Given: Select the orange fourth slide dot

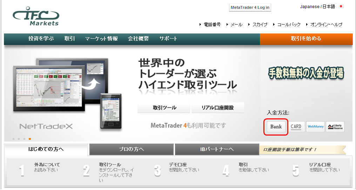Looking at the screenshot, I should 30,139.
